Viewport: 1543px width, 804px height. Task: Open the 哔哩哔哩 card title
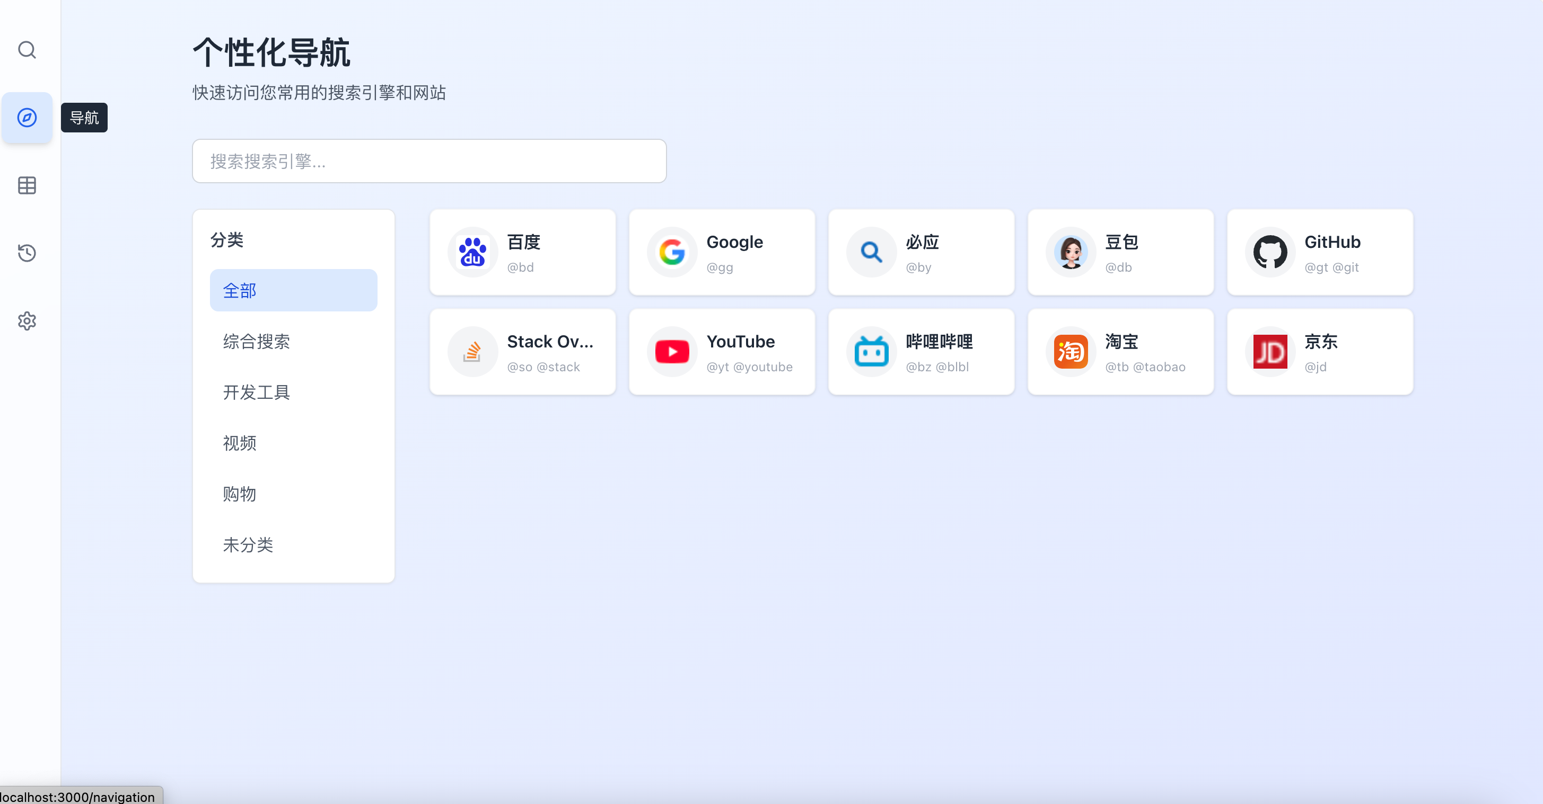[939, 342]
